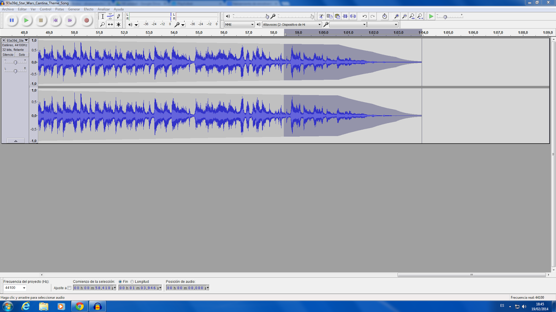Select the Longitud radio button

pos(132,282)
